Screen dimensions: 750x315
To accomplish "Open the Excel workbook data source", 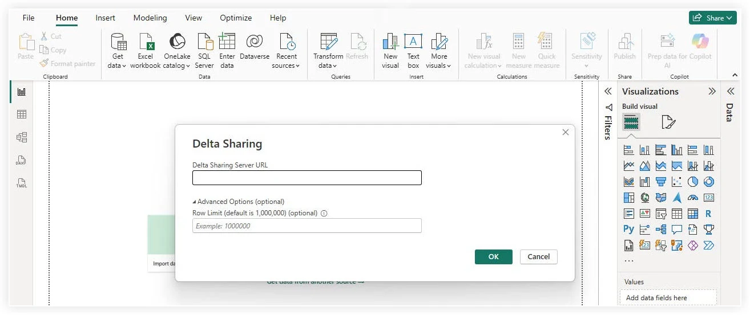I will [x=146, y=51].
